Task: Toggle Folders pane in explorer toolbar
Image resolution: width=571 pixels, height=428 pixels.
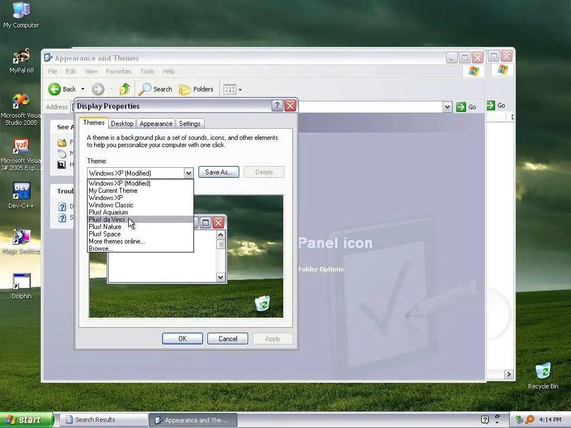Action: click(x=196, y=89)
